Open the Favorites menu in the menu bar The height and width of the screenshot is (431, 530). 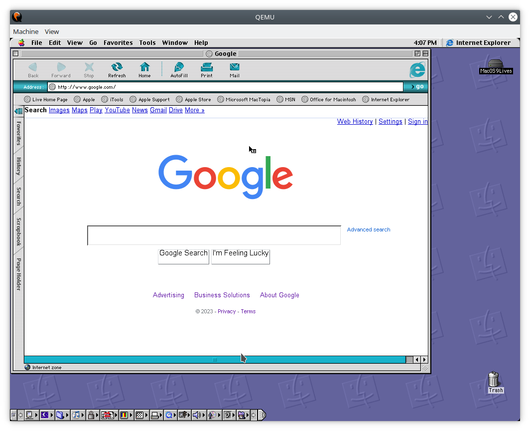pos(118,42)
